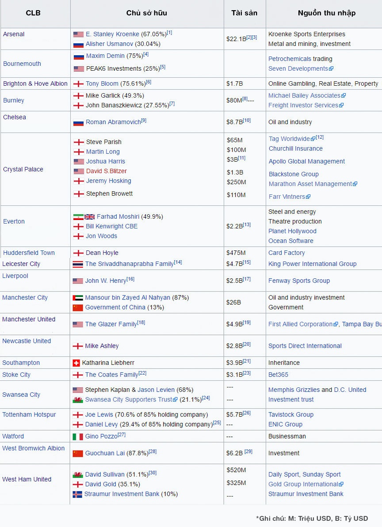382x527 pixels.
Task: Click the Swiss flag beside Katharina Liebherr
Action: 76,363
